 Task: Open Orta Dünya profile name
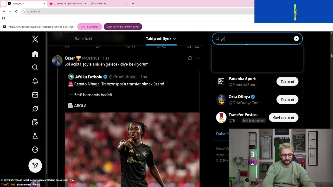click(239, 97)
